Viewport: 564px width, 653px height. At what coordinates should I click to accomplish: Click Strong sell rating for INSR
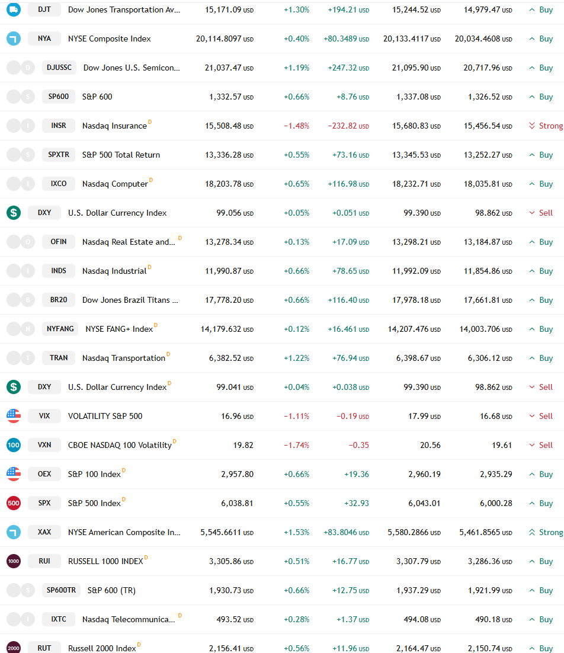point(546,126)
